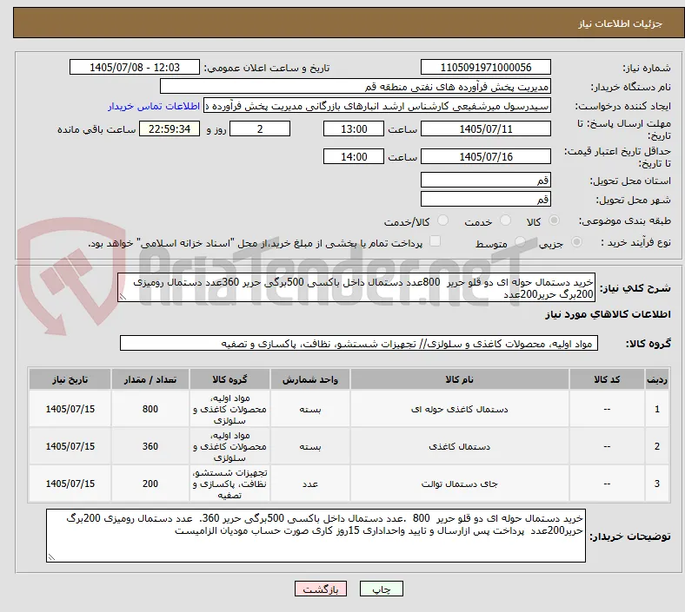Choose the متوسط purchase process option

[520, 242]
